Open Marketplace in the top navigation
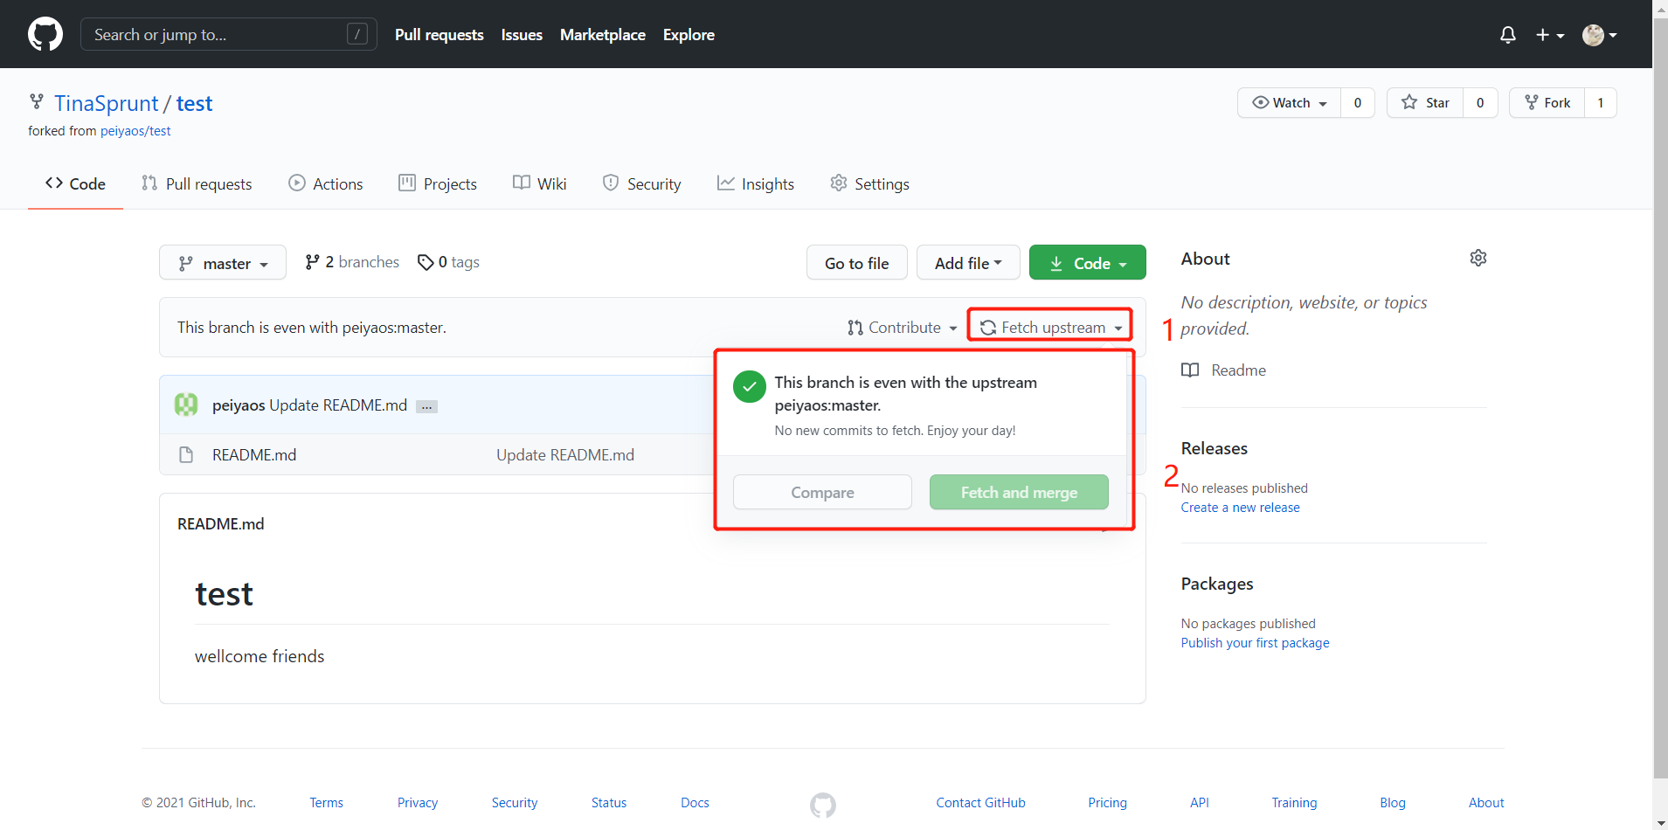Image resolution: width=1668 pixels, height=830 pixels. (603, 35)
